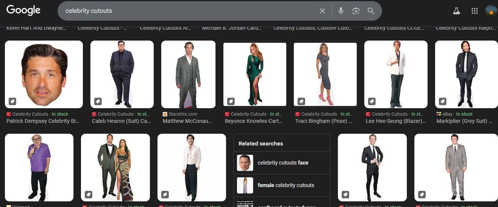Start voice search with microphone icon
The height and width of the screenshot is (207, 498).
pyautogui.click(x=341, y=11)
